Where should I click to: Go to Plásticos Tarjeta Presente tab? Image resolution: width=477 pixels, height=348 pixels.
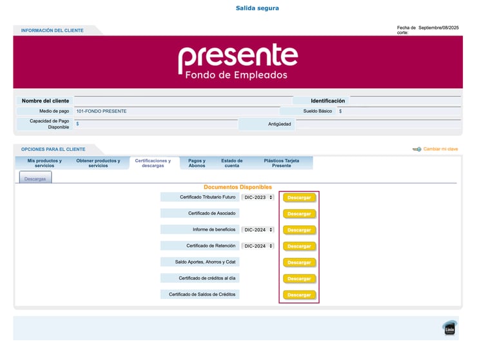282,163
